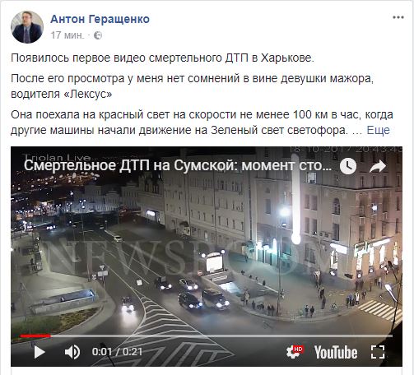
Task: Toggle fullscreen mode for the video
Action: pos(378,352)
